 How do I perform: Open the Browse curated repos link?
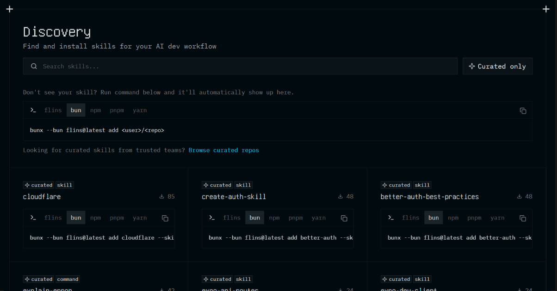[224, 150]
